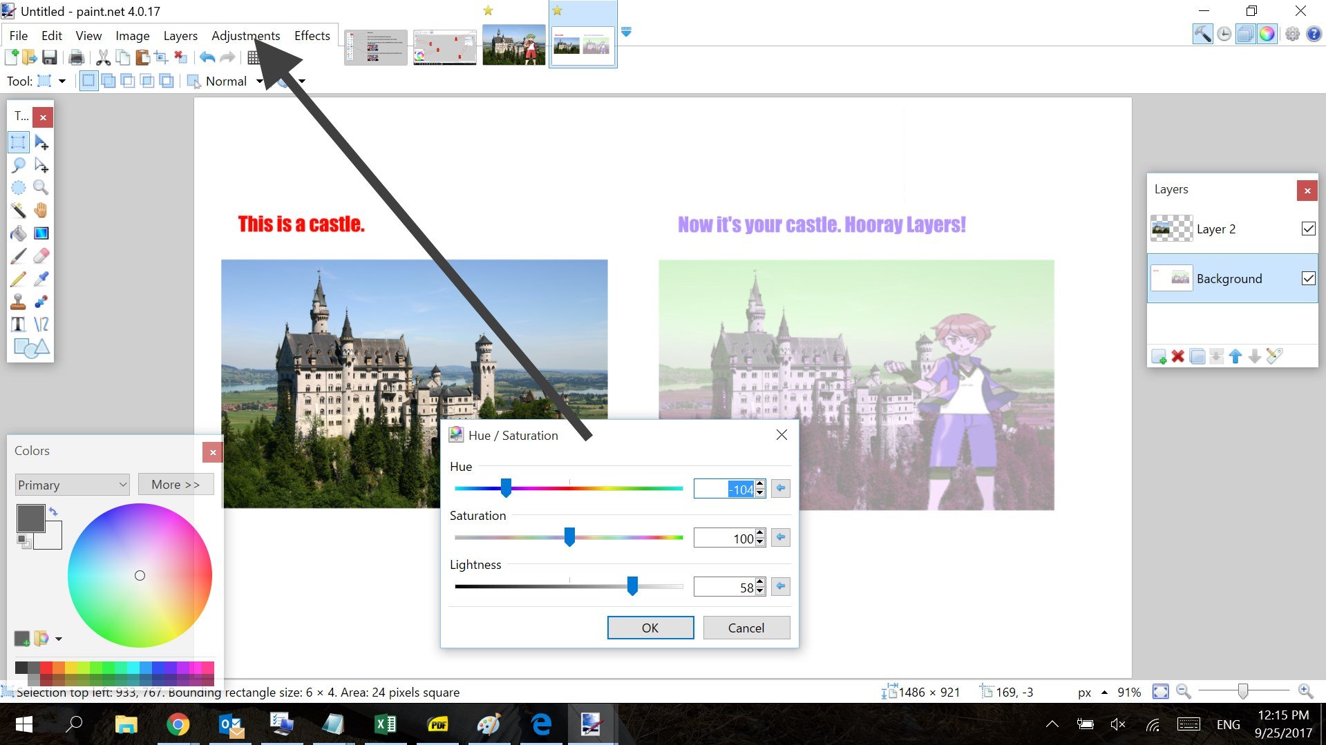Select the Magic Wand tool
The image size is (1326, 745).
click(19, 211)
